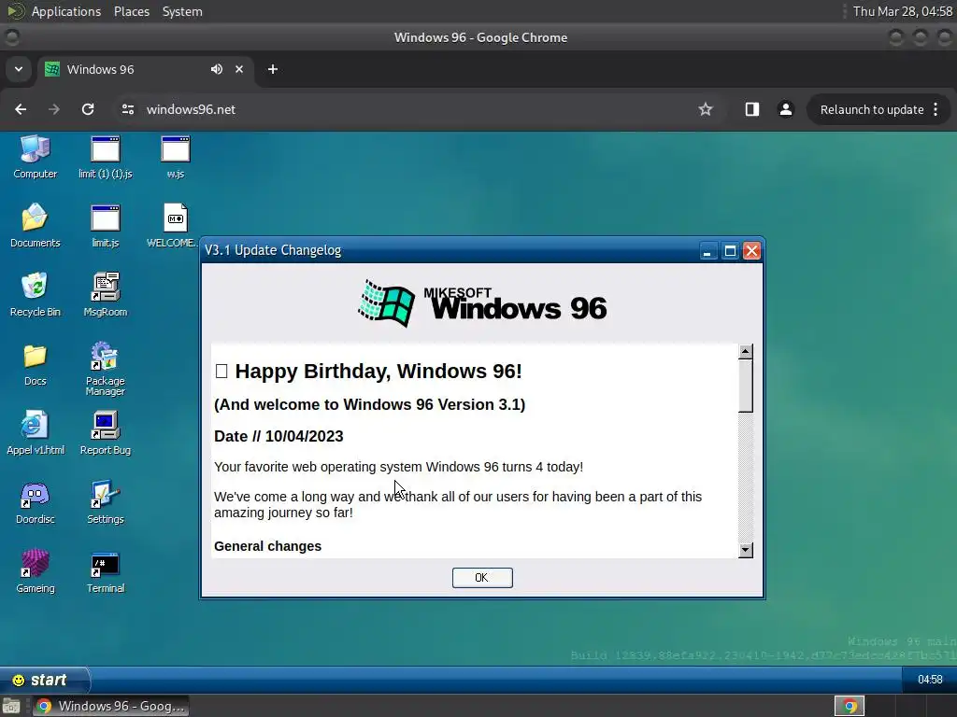
Task: Click the show desktop icon in bottom panel
Action: coord(11,706)
